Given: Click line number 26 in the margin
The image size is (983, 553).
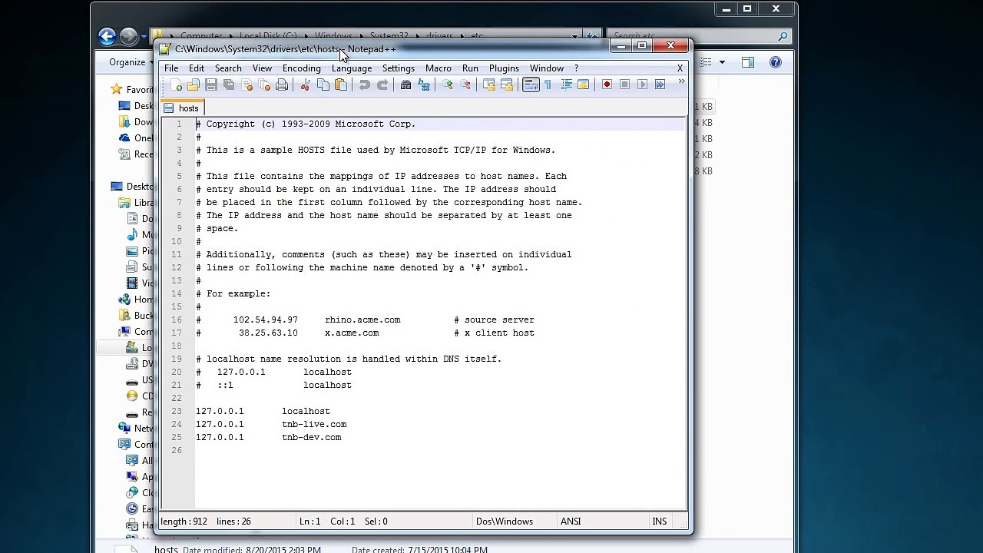Looking at the screenshot, I should point(177,450).
